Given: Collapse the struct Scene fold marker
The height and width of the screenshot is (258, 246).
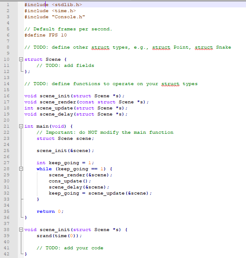Looking at the screenshot, I should [x=21, y=59].
